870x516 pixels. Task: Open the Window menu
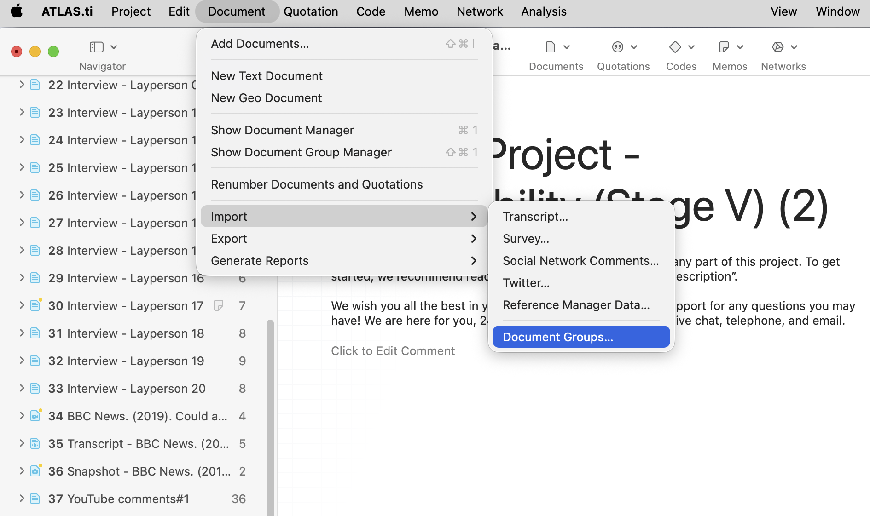click(x=838, y=11)
